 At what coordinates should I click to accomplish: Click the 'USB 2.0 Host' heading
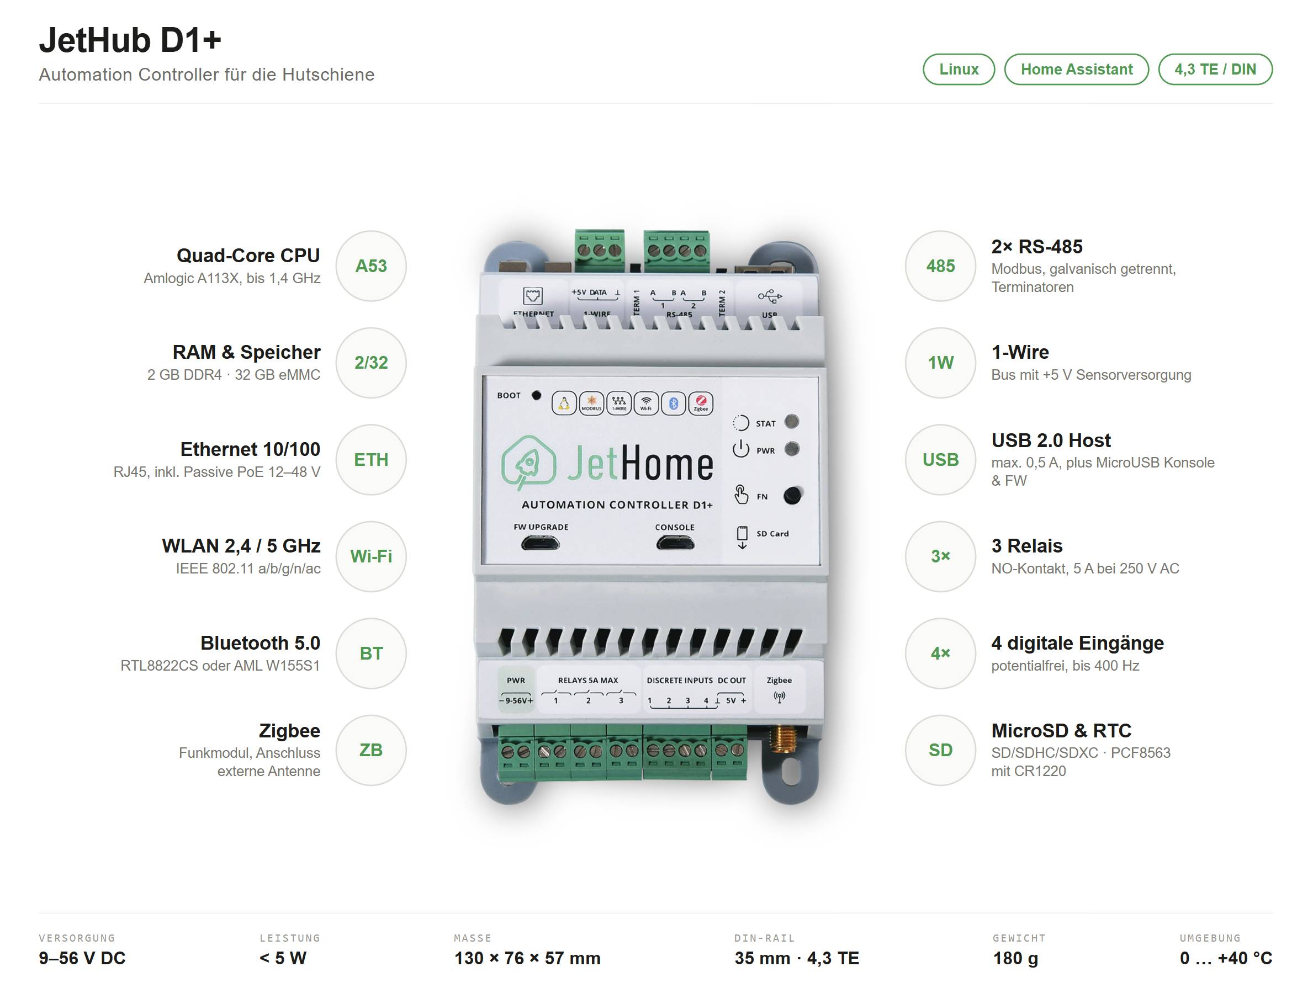1051,440
